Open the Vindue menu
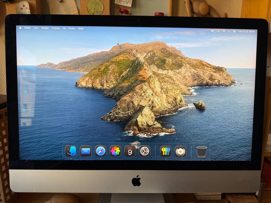This screenshot has height=203, width=271. pyautogui.click(x=71, y=28)
